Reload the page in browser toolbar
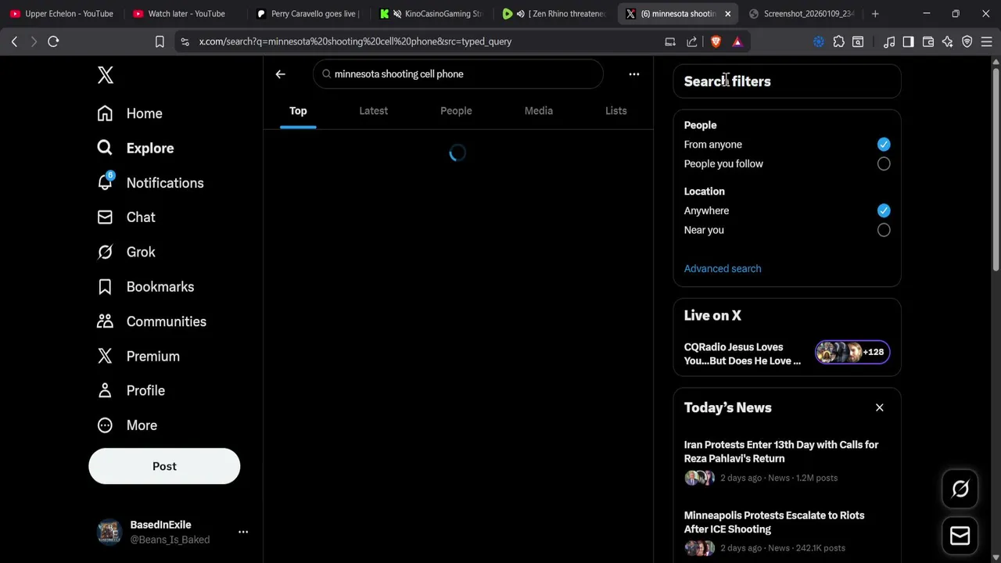The image size is (1001, 563). pos(53,41)
